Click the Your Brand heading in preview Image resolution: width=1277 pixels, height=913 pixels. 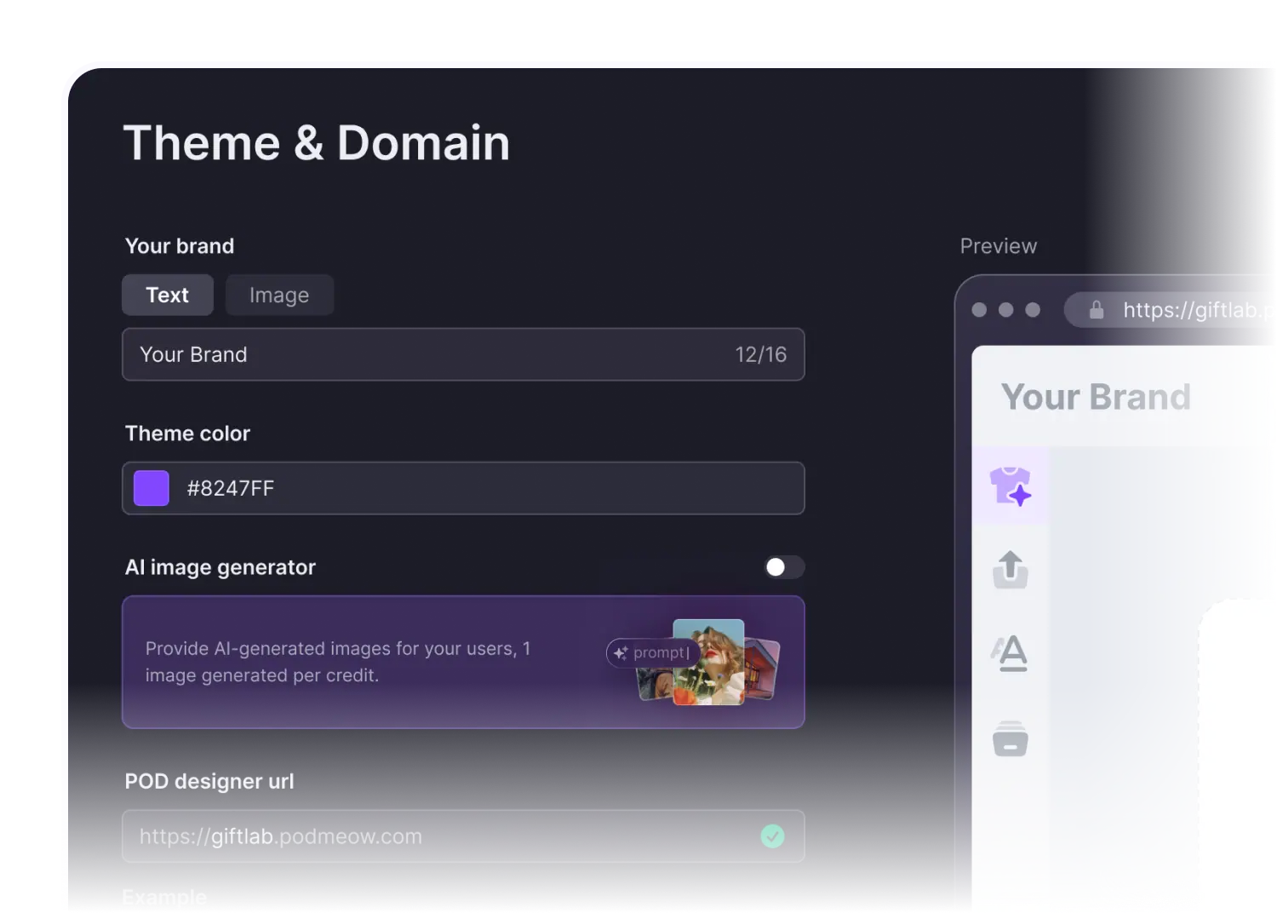click(1097, 397)
